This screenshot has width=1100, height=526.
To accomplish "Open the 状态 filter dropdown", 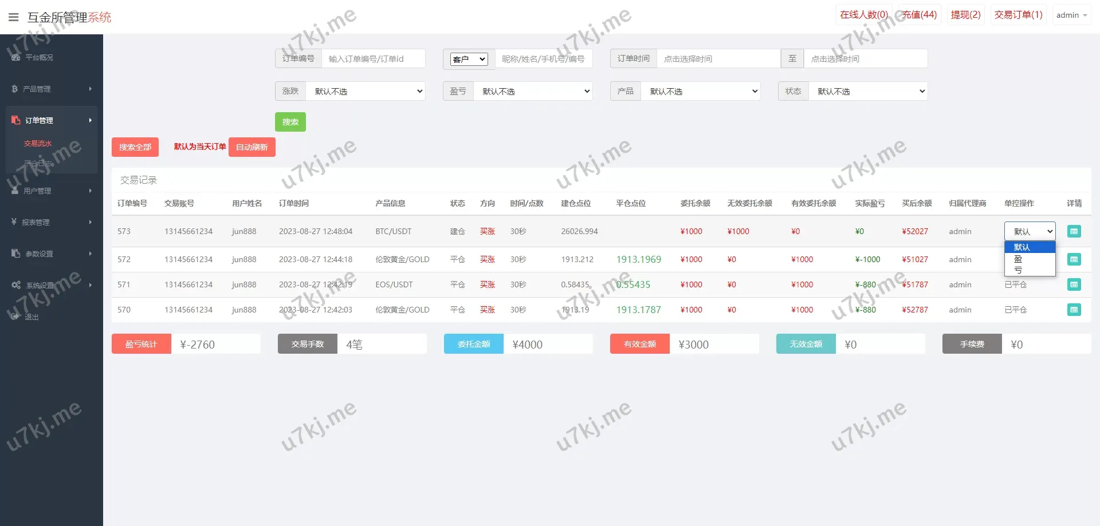I will coord(867,91).
